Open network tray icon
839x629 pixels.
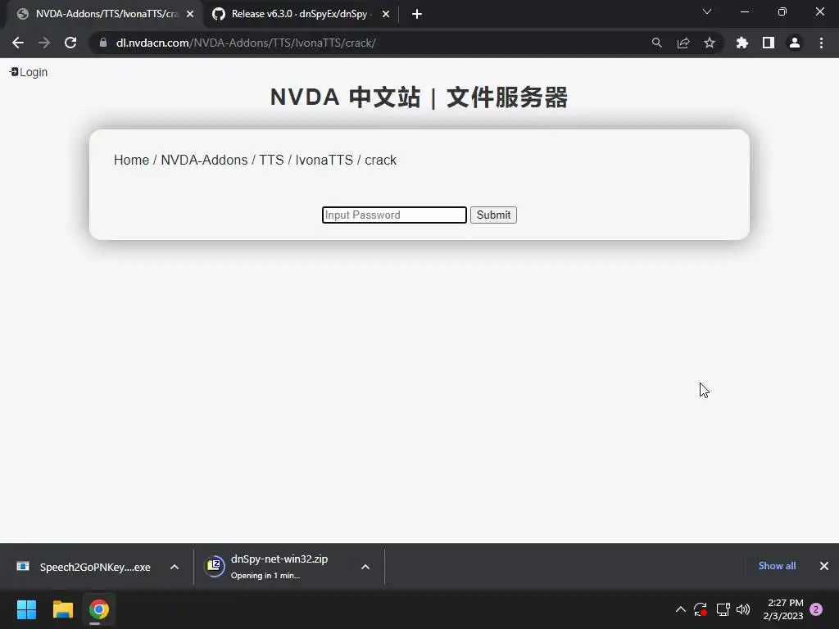[x=723, y=609]
